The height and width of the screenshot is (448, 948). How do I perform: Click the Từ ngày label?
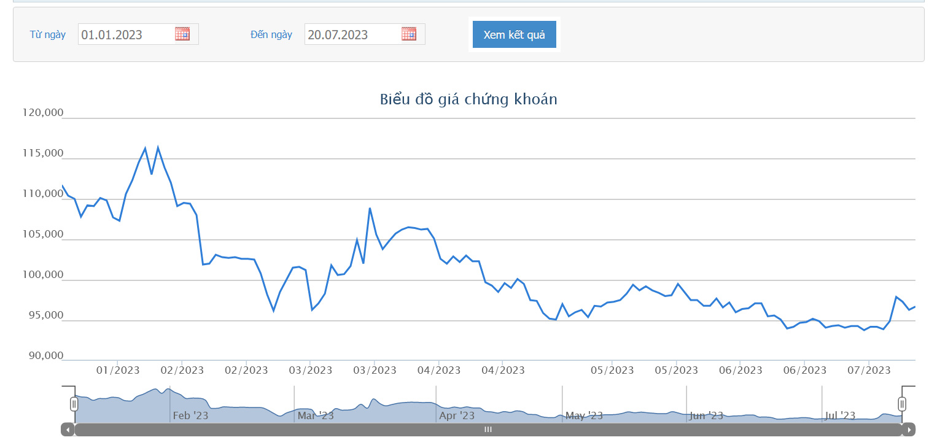tap(48, 34)
